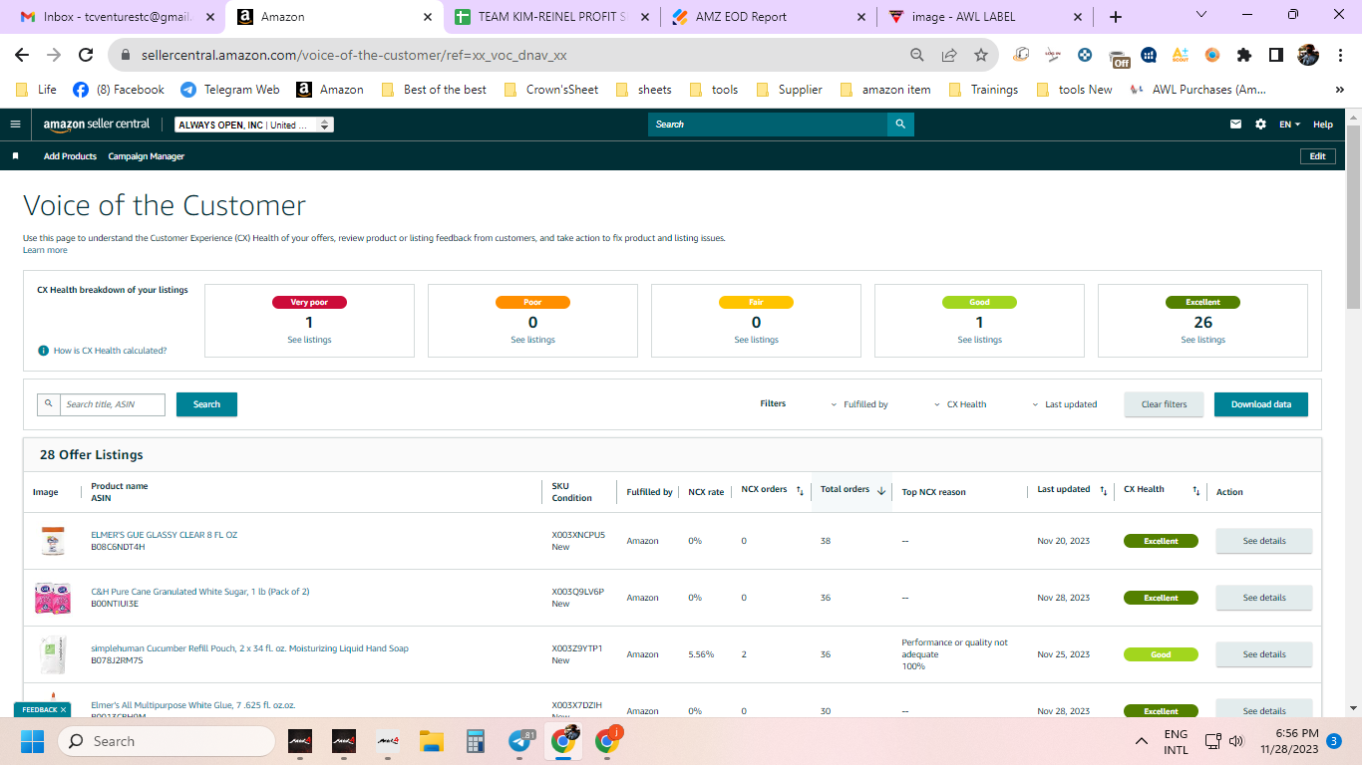This screenshot has width=1362, height=765.
Task: Click the extension icon with the Off badge
Action: [x=1119, y=57]
